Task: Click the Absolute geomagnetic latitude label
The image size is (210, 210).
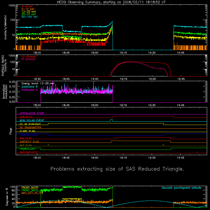Action: click(x=181, y=188)
